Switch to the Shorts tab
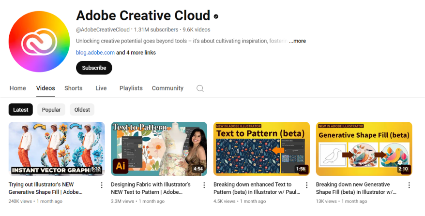Viewport: 425px width, 216px height. pos(74,88)
